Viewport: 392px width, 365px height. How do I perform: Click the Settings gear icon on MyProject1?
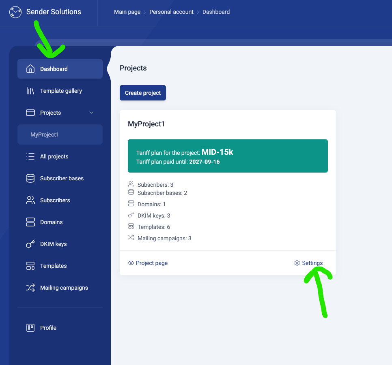(x=297, y=263)
